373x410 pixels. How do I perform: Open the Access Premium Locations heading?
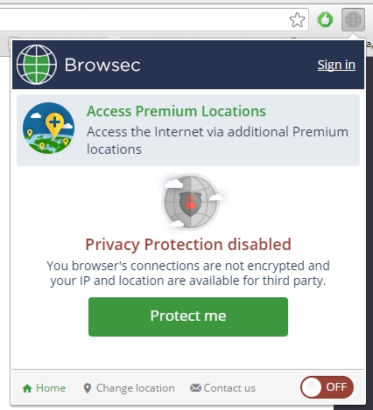(176, 111)
